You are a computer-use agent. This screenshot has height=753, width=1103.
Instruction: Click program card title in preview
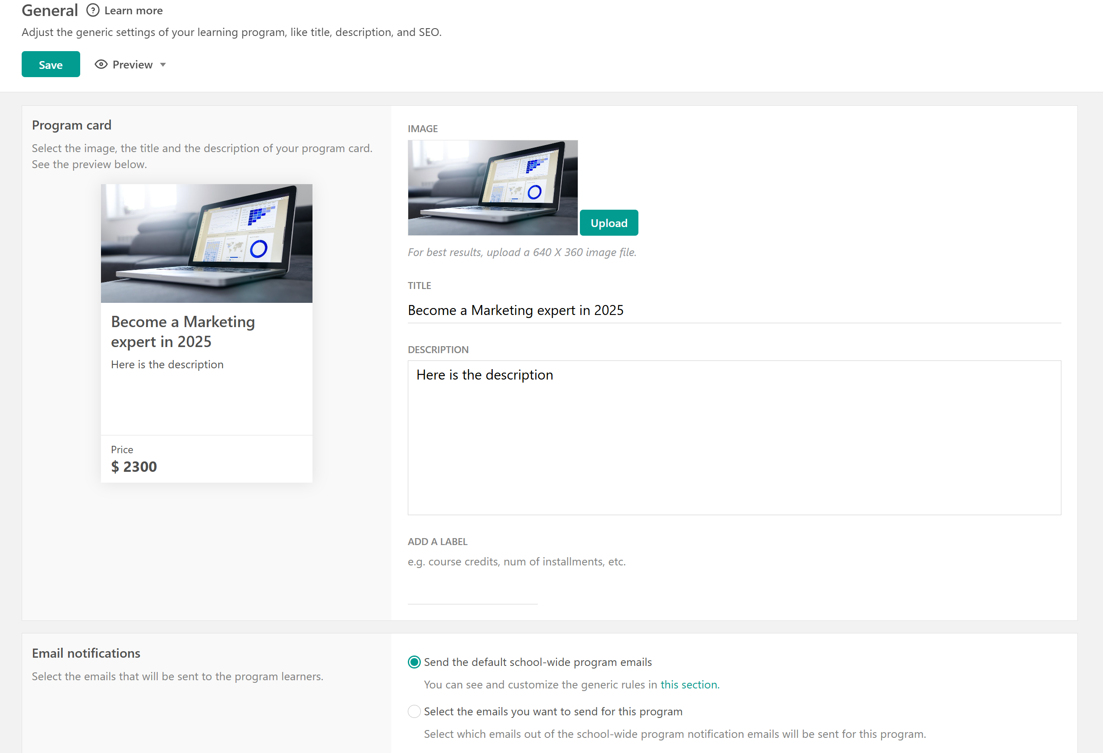(x=183, y=331)
